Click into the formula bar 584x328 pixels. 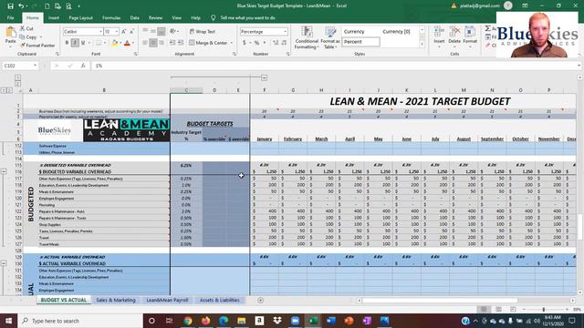[x=335, y=66]
